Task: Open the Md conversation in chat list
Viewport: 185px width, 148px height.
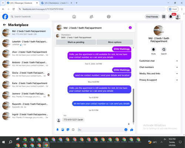Action: click(x=26, y=33)
